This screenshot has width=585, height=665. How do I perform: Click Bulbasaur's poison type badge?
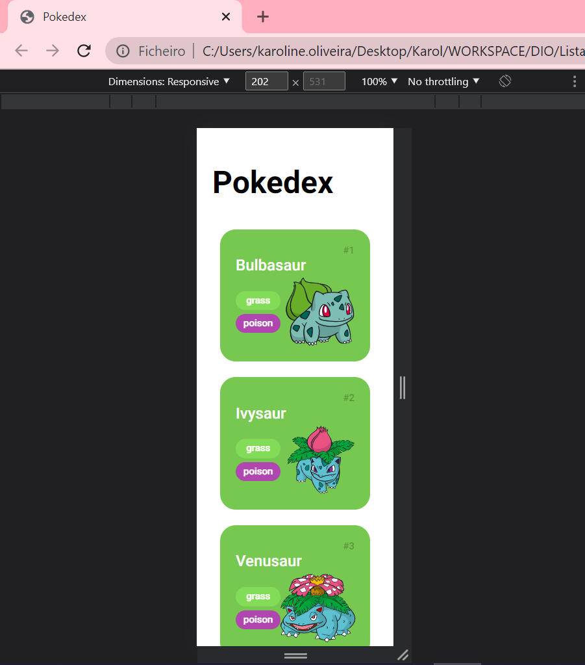[x=258, y=324]
